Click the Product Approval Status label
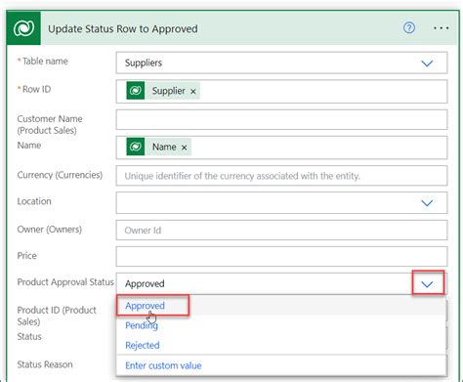This screenshot has width=463, height=382. [x=65, y=282]
